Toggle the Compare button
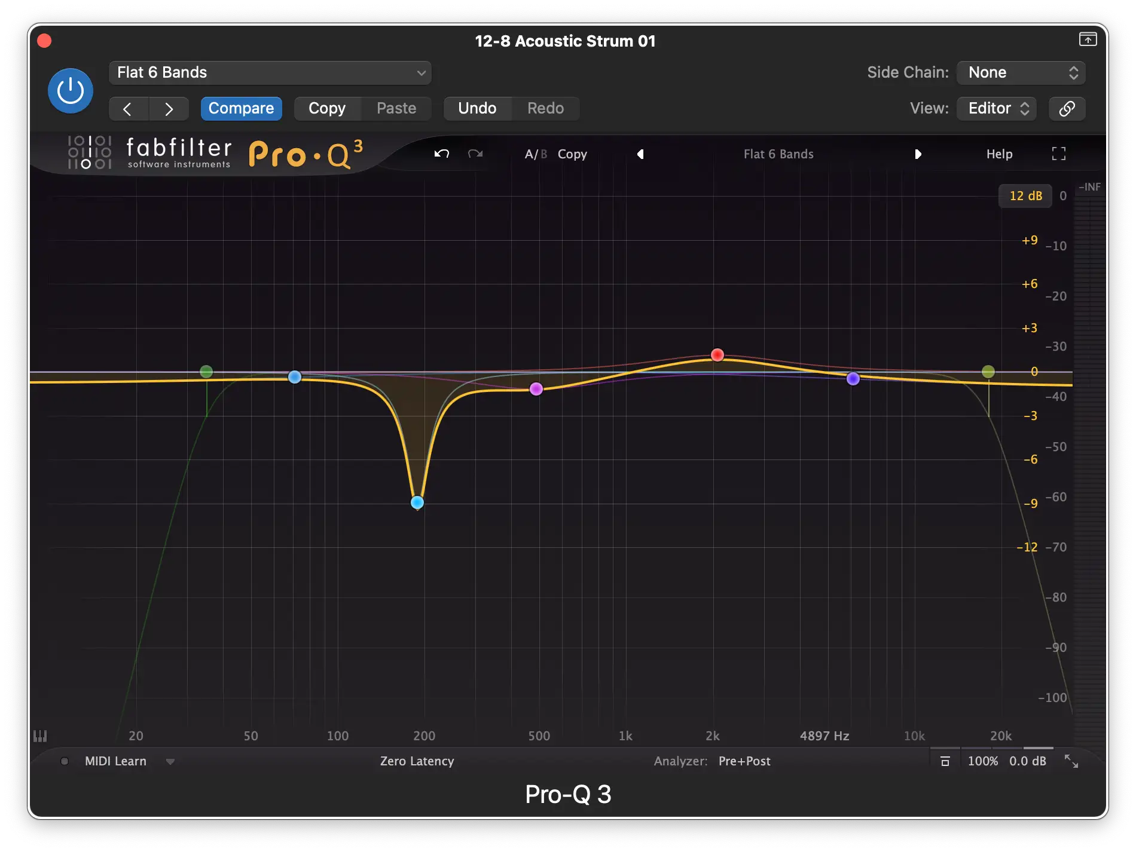 coord(241,109)
